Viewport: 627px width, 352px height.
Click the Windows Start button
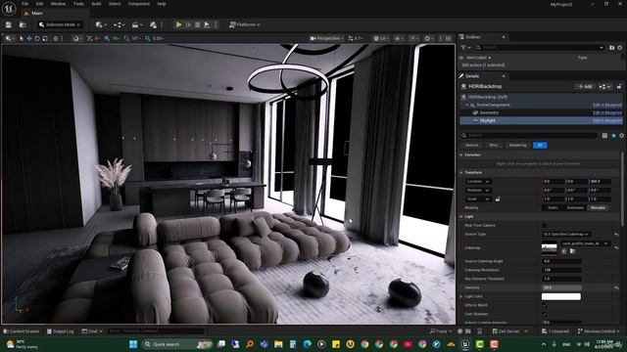133,344
